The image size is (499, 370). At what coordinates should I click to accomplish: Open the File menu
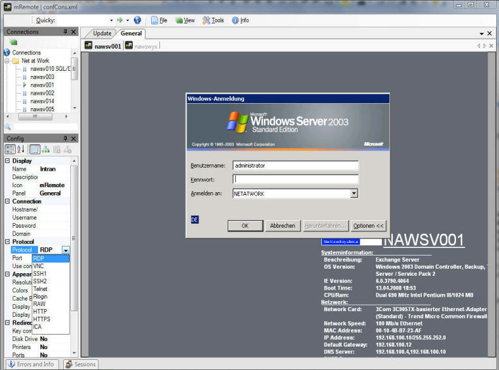click(159, 20)
